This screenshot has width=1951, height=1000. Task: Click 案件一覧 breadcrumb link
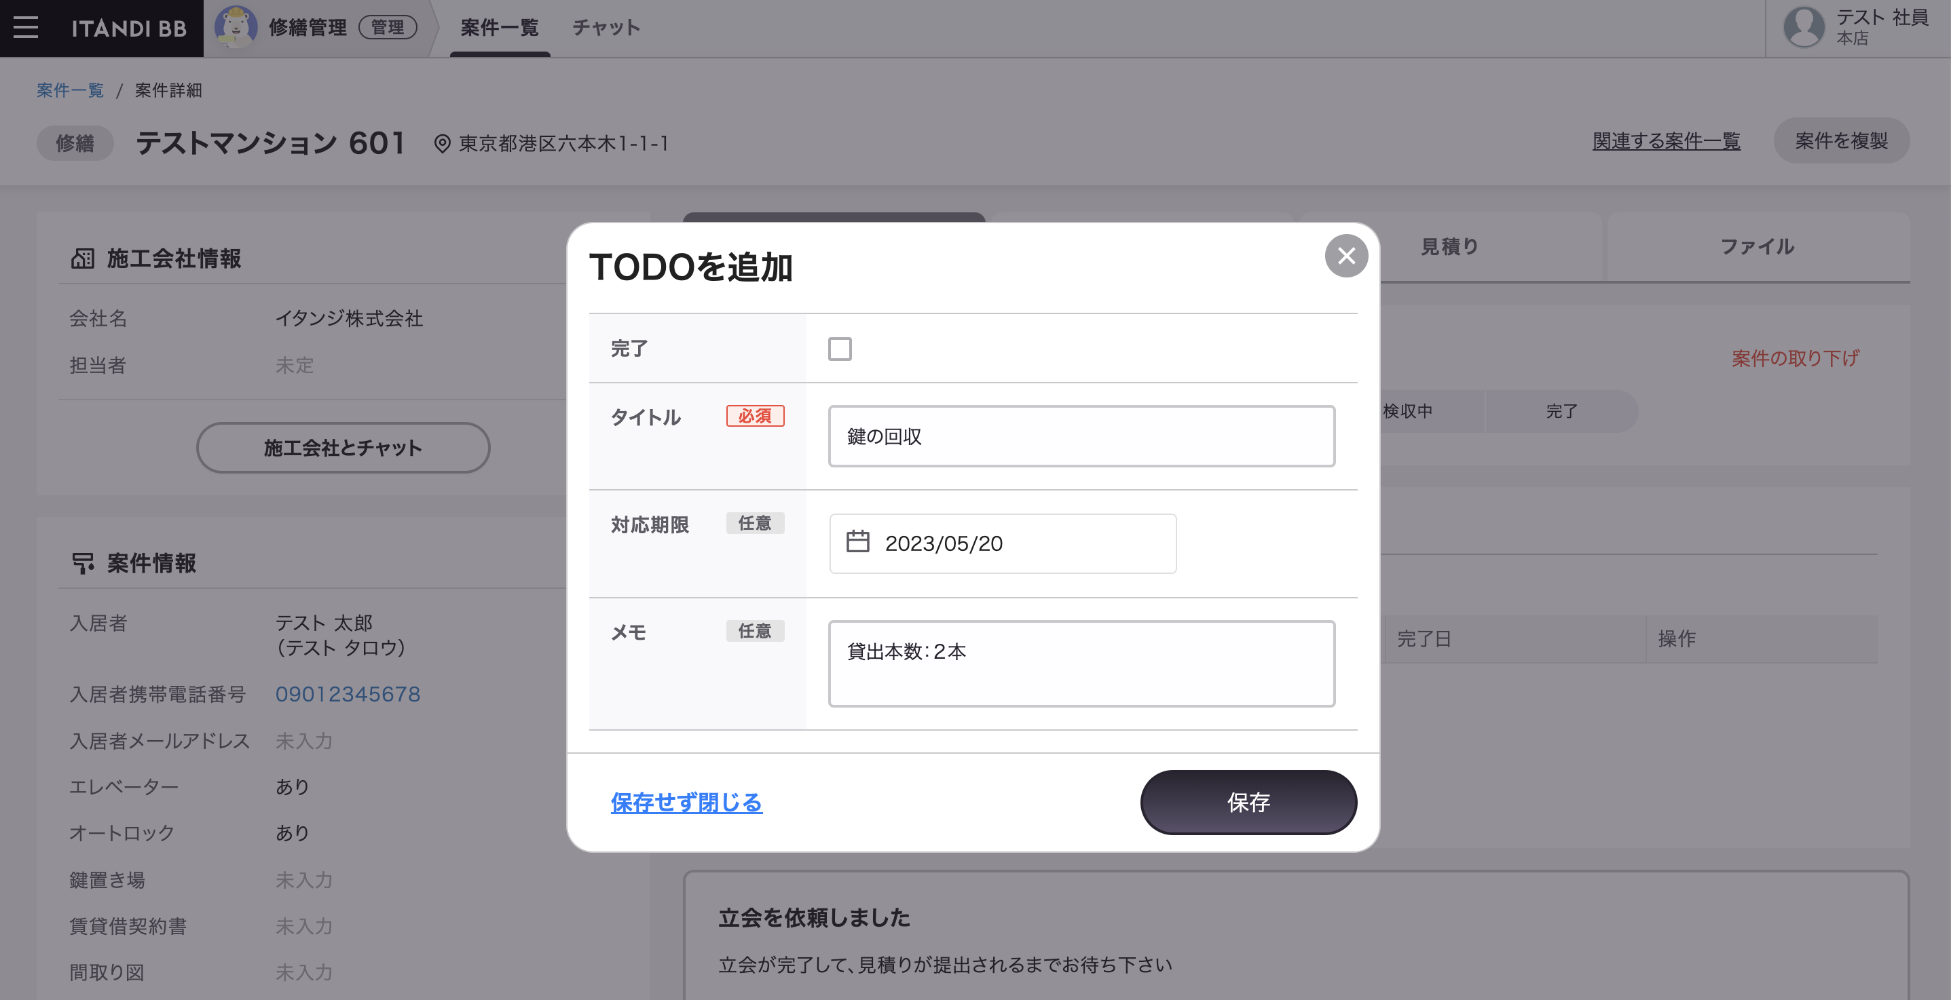click(70, 91)
